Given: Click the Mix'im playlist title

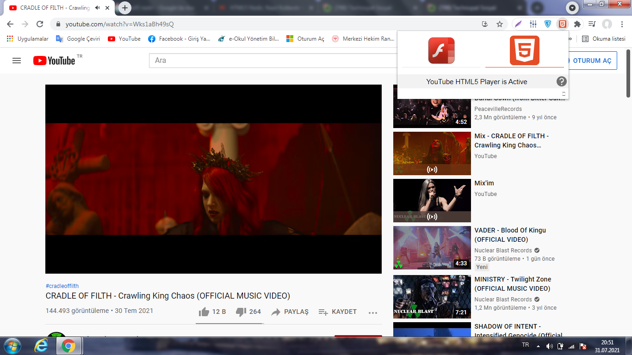Looking at the screenshot, I should click(484, 183).
